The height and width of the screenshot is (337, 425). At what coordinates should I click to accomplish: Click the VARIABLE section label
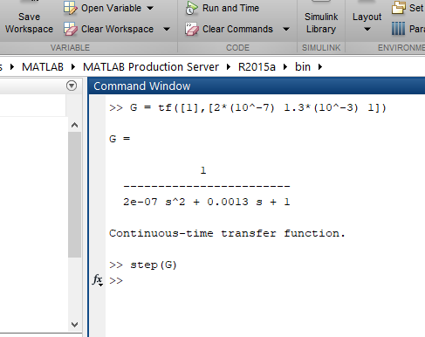tap(70, 47)
